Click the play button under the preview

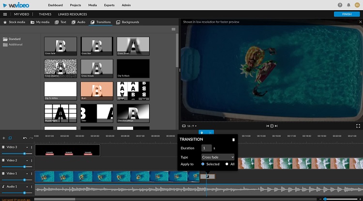pos(272,126)
